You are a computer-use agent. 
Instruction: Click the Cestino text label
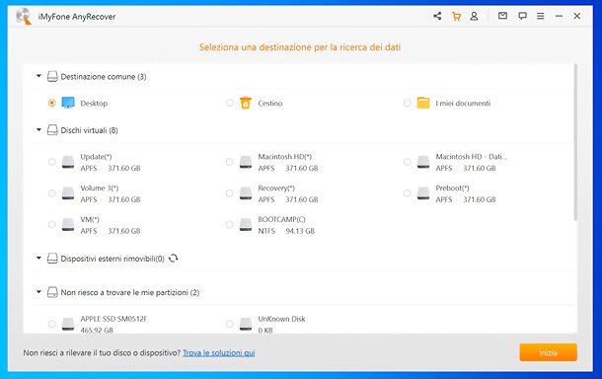pyautogui.click(x=270, y=104)
